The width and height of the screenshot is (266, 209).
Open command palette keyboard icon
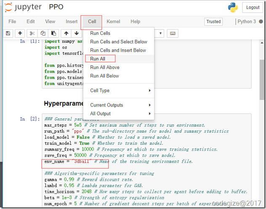172,33
